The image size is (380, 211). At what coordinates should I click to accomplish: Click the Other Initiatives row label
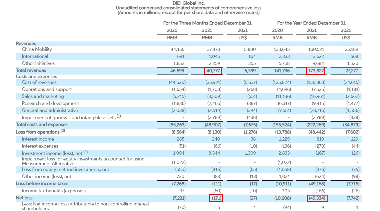point(38,63)
